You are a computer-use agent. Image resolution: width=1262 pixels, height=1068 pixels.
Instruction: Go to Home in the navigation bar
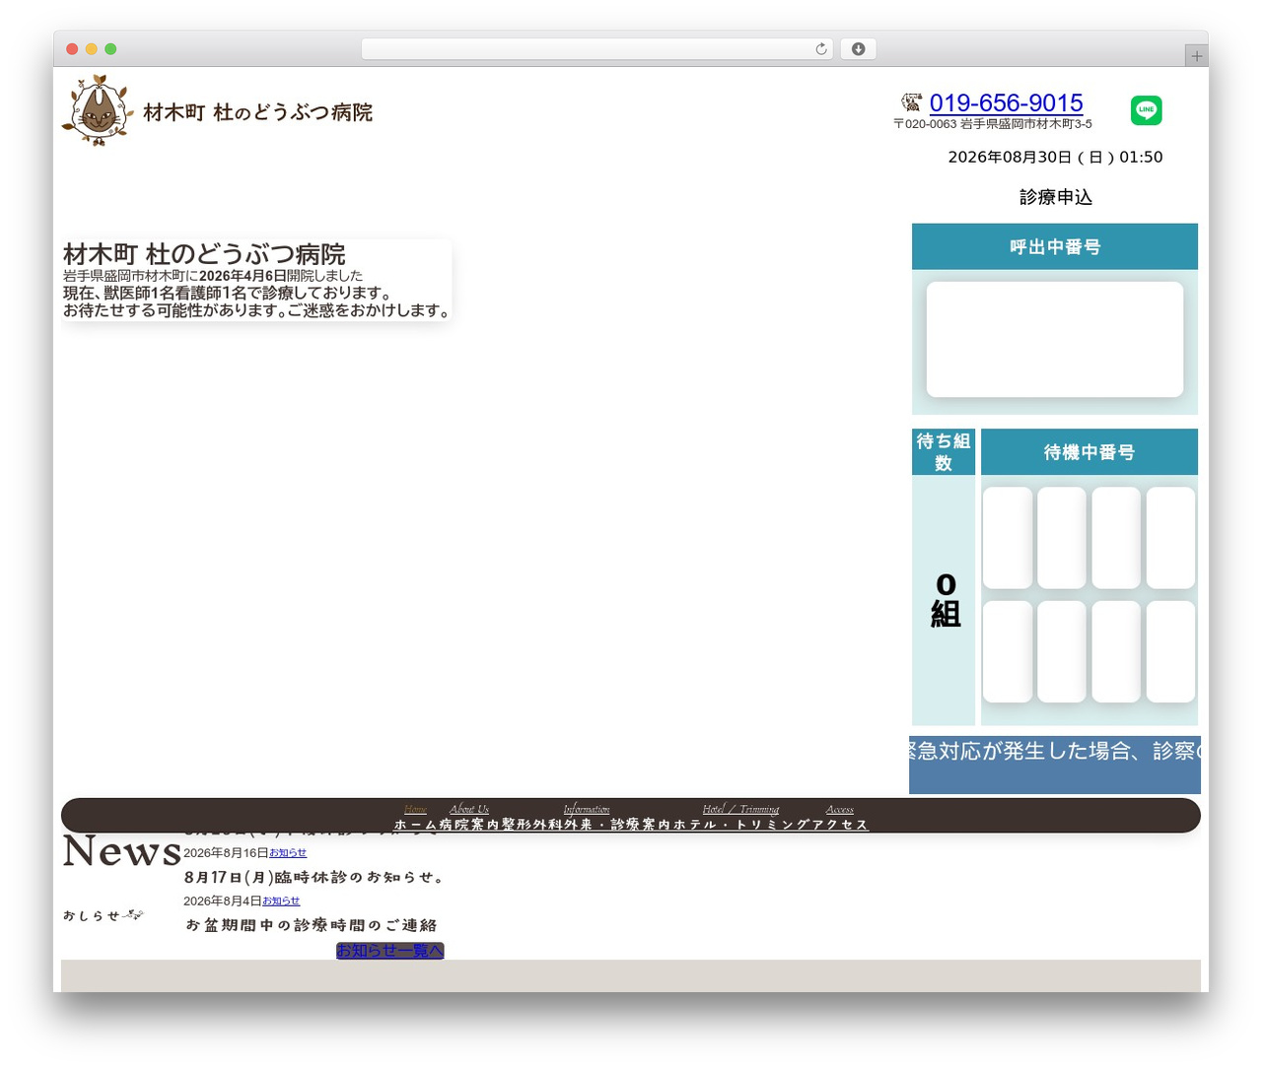415,809
